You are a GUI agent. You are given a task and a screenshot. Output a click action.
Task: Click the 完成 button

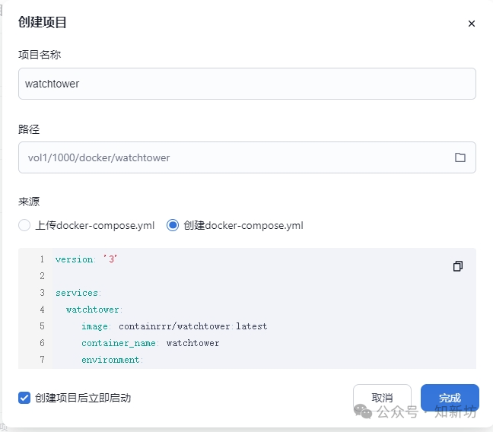click(450, 398)
